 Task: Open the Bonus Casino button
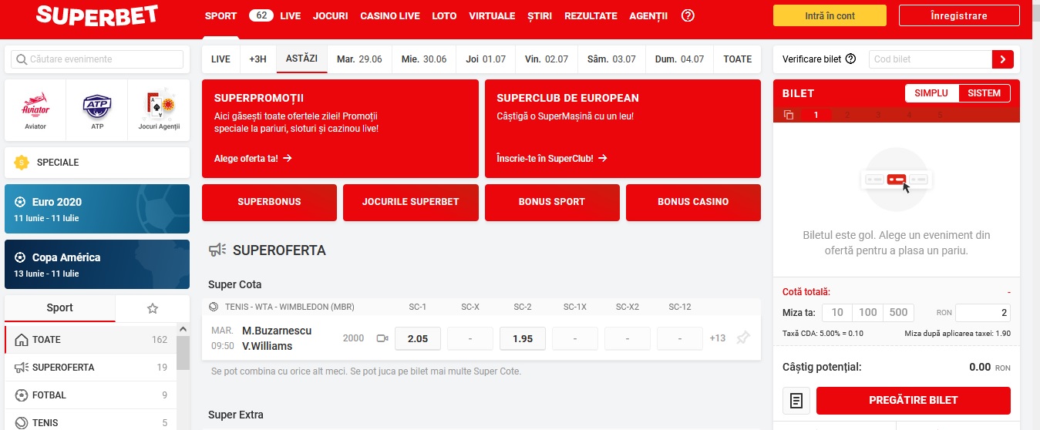(693, 202)
